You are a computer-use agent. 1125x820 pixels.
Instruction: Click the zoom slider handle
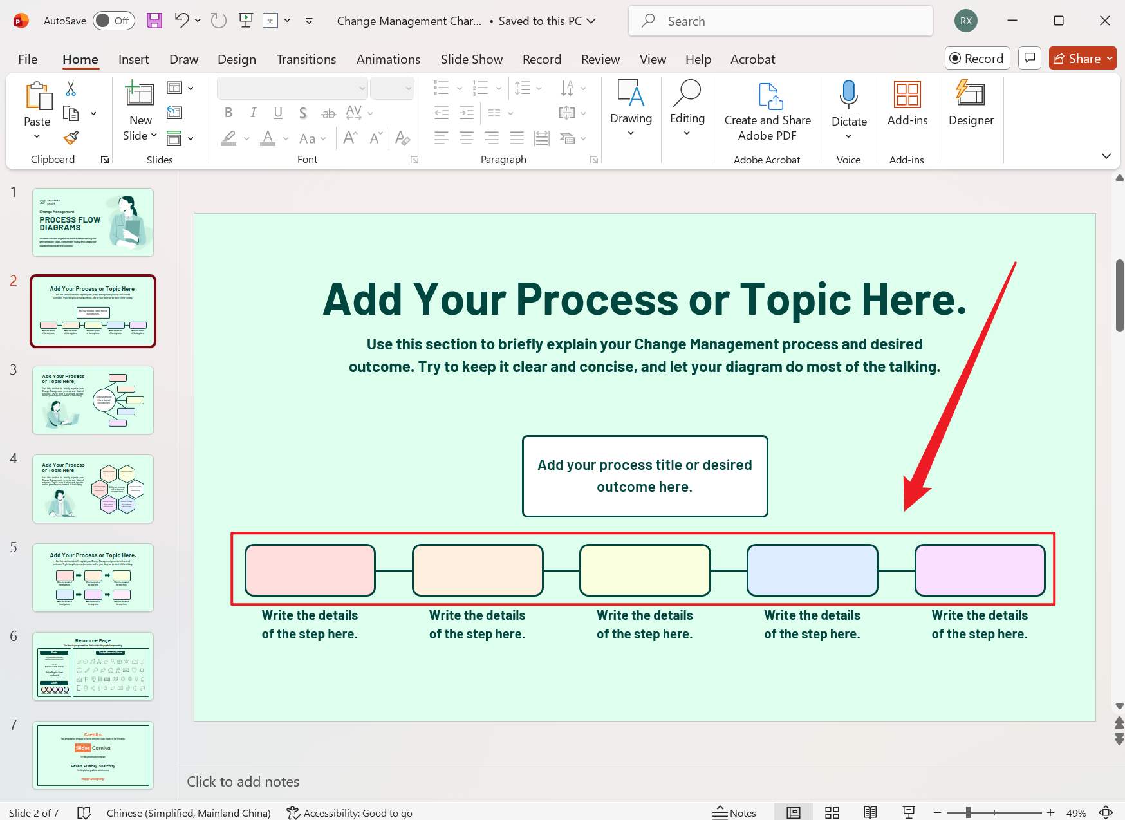pyautogui.click(x=968, y=813)
